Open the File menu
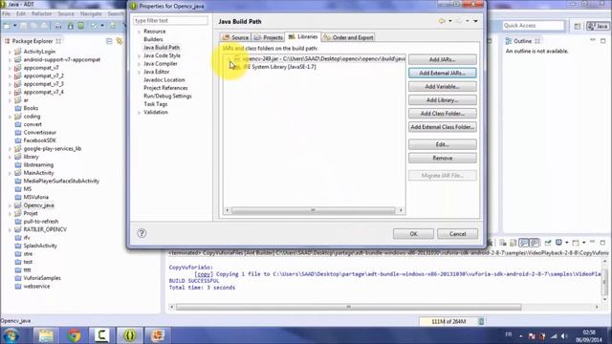612x344 pixels. 7,13
